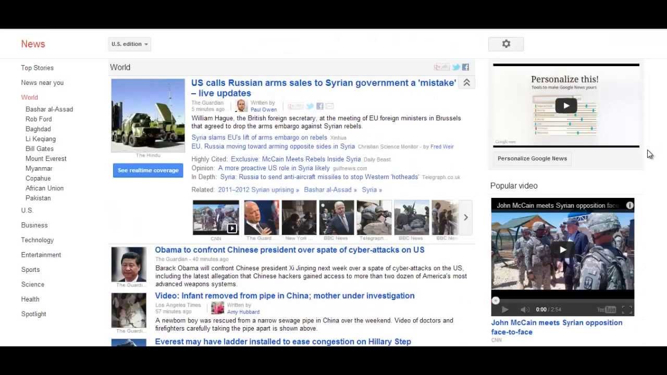667x375 pixels.
Task: Click the News logo
Action: [x=33, y=44]
